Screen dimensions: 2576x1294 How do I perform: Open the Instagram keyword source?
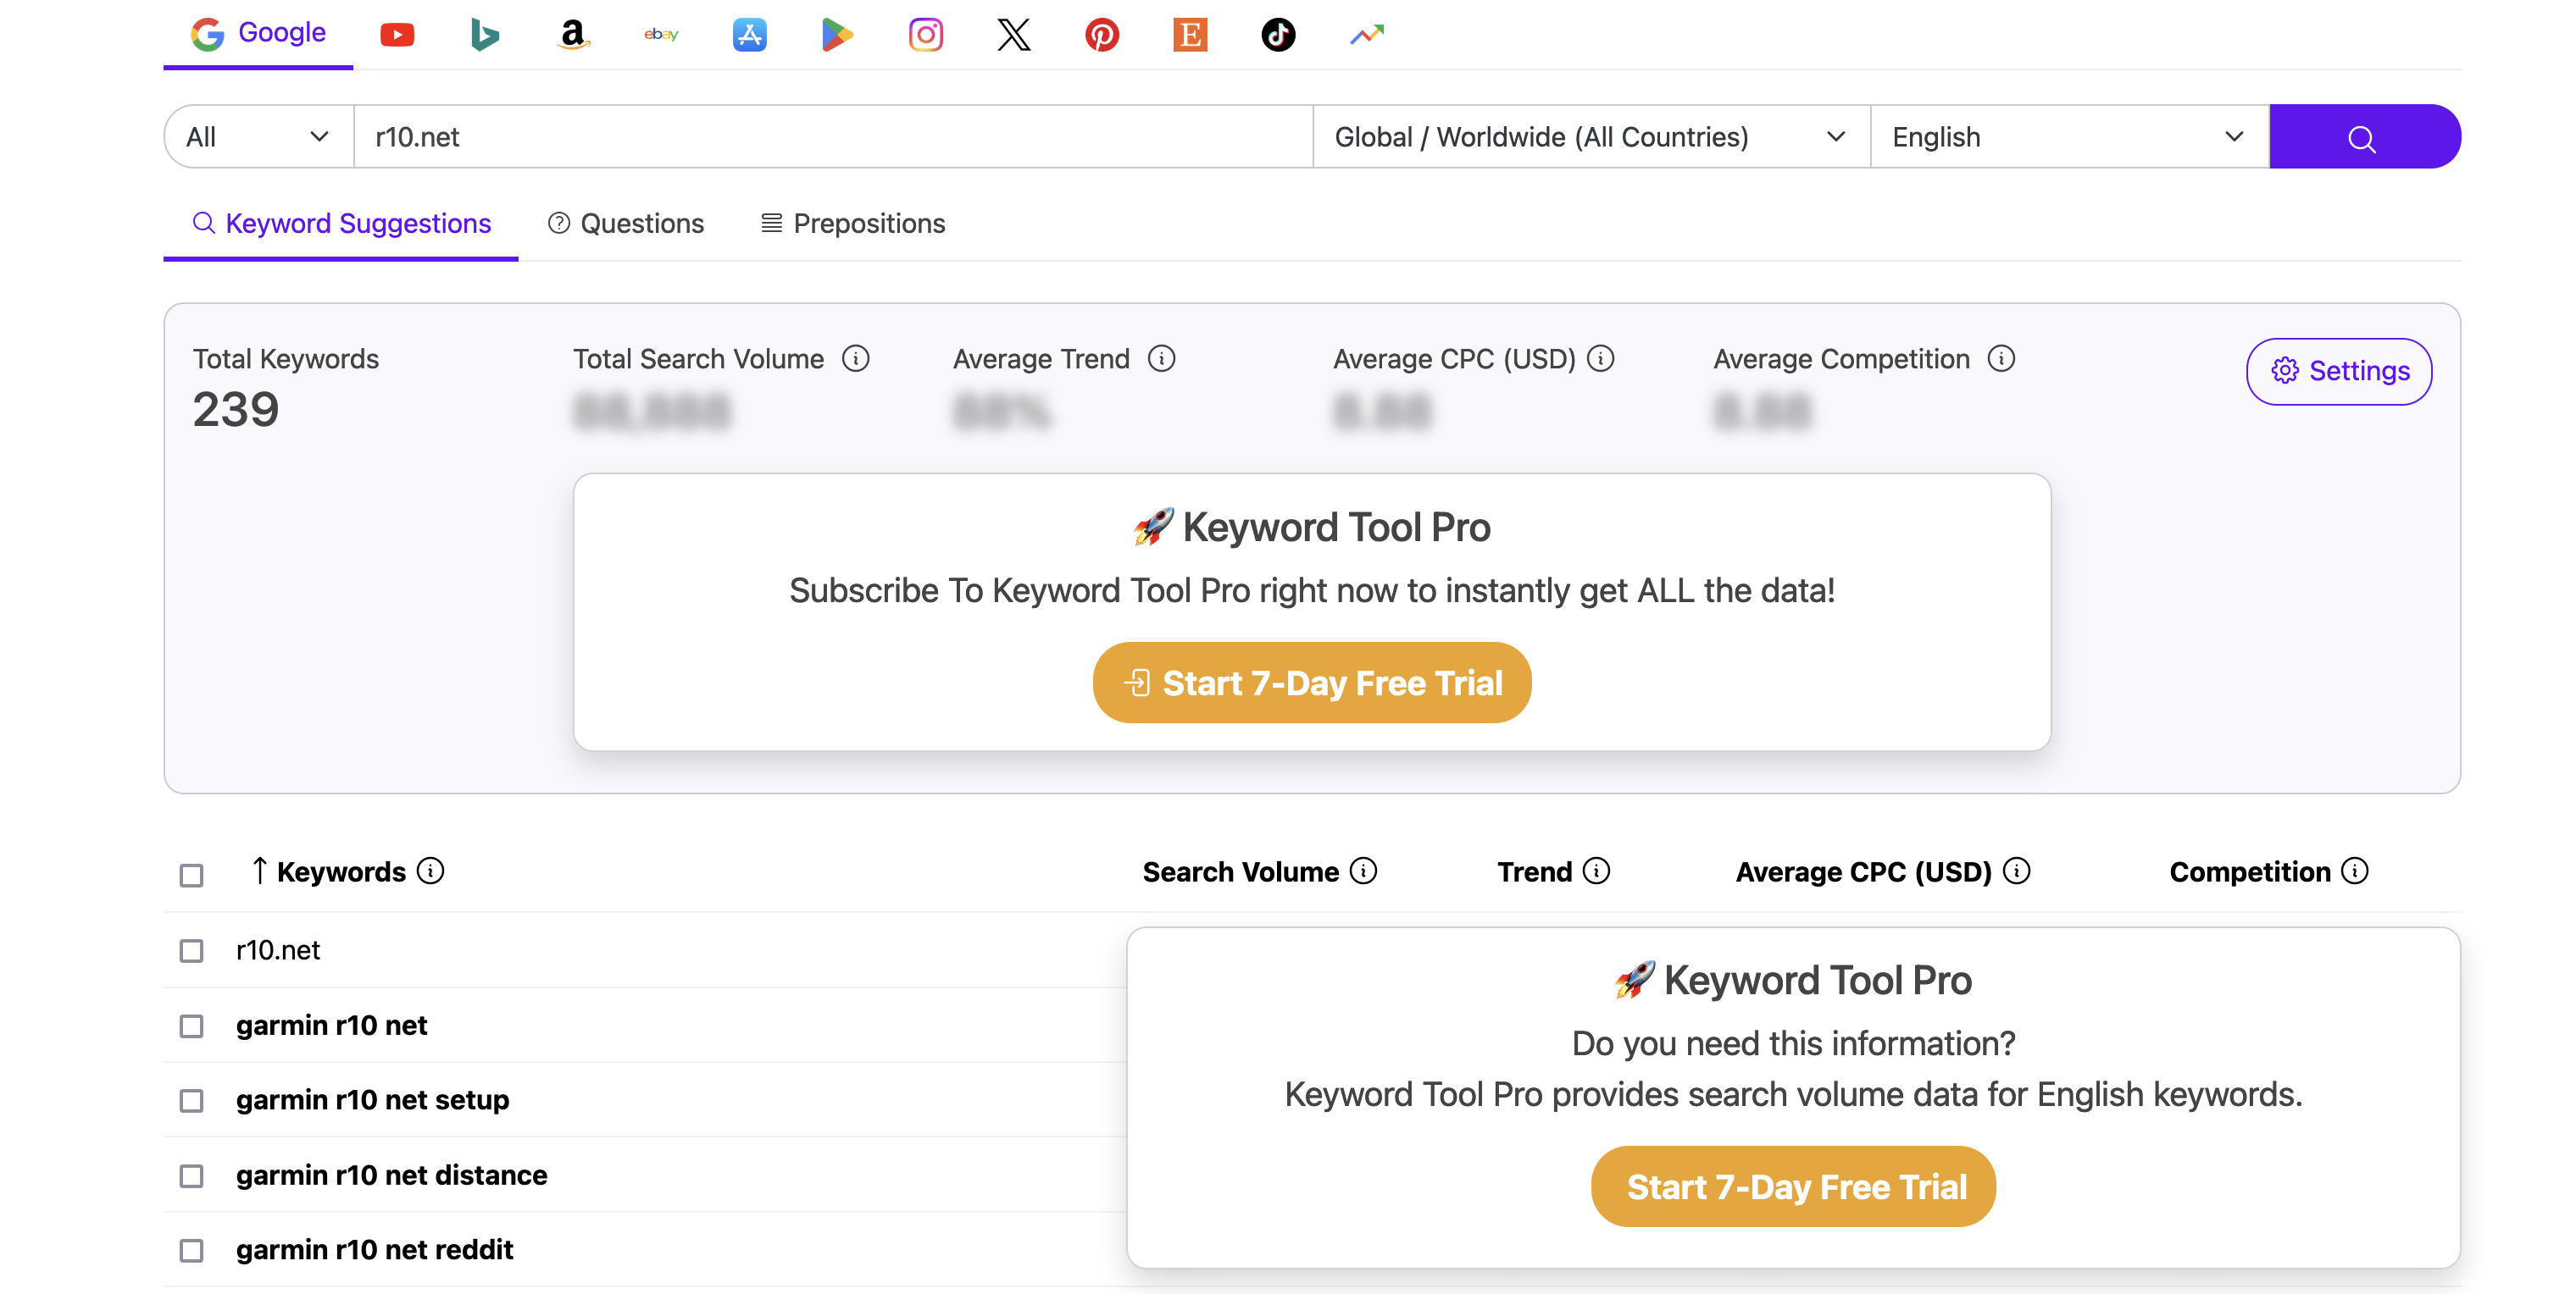[x=925, y=35]
